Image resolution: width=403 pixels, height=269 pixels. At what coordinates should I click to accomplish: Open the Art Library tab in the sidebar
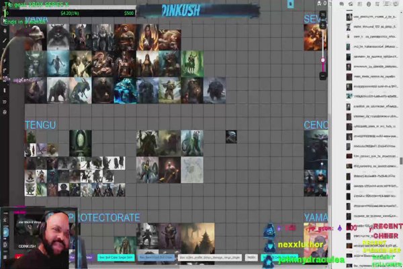tap(351, 3)
